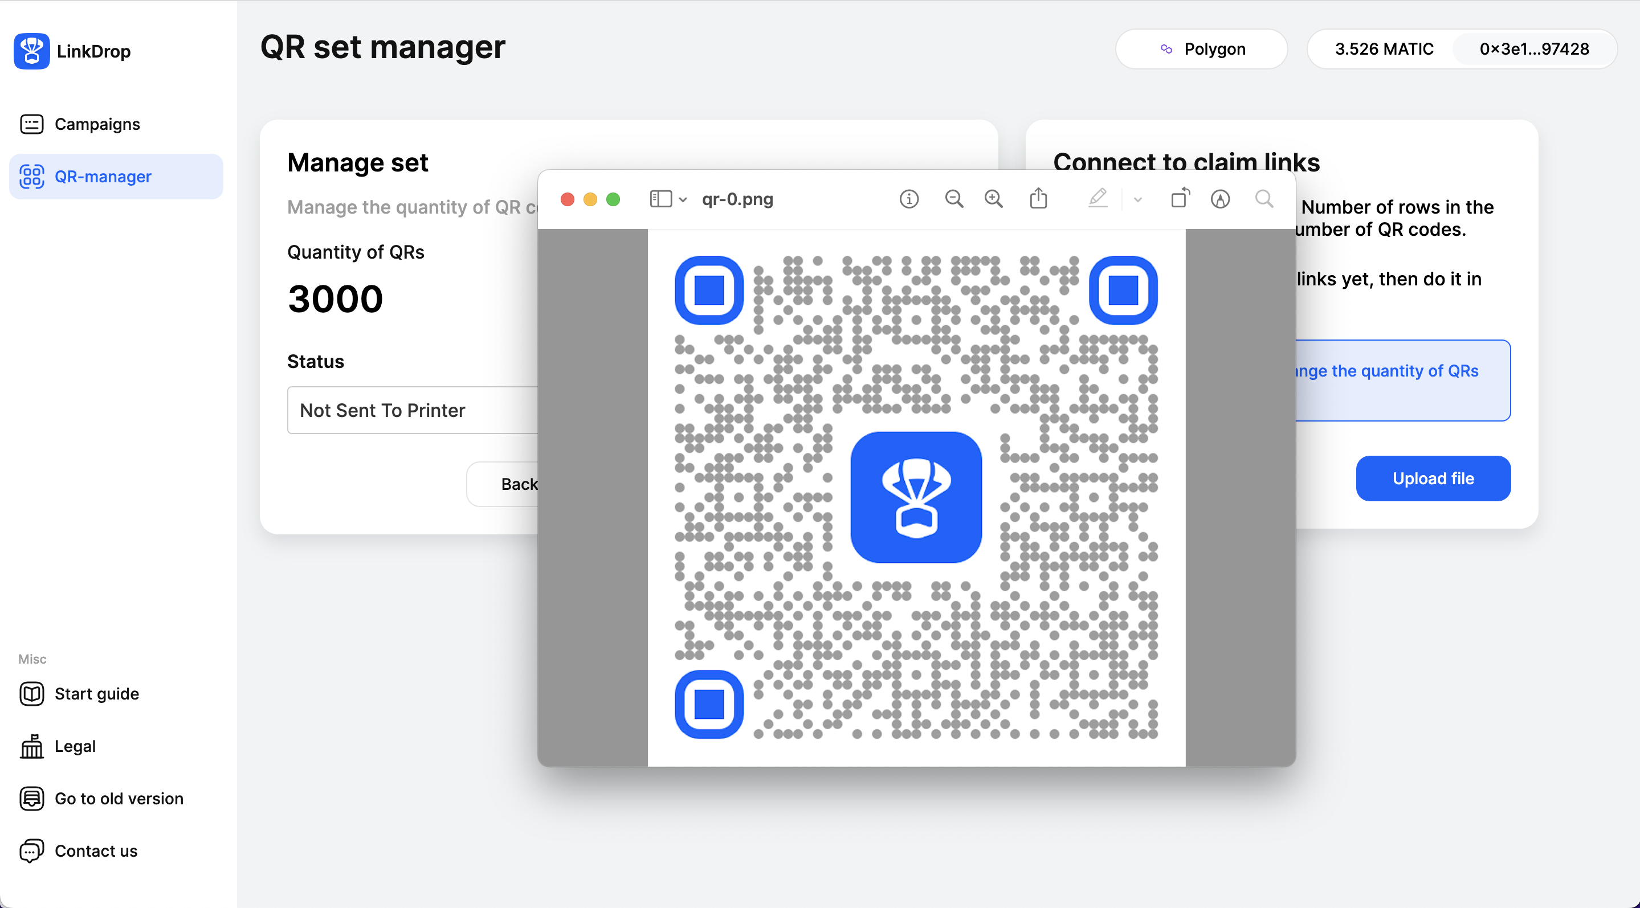This screenshot has width=1640, height=908.
Task: Click the Connect to claim links heading
Action: click(x=1187, y=162)
